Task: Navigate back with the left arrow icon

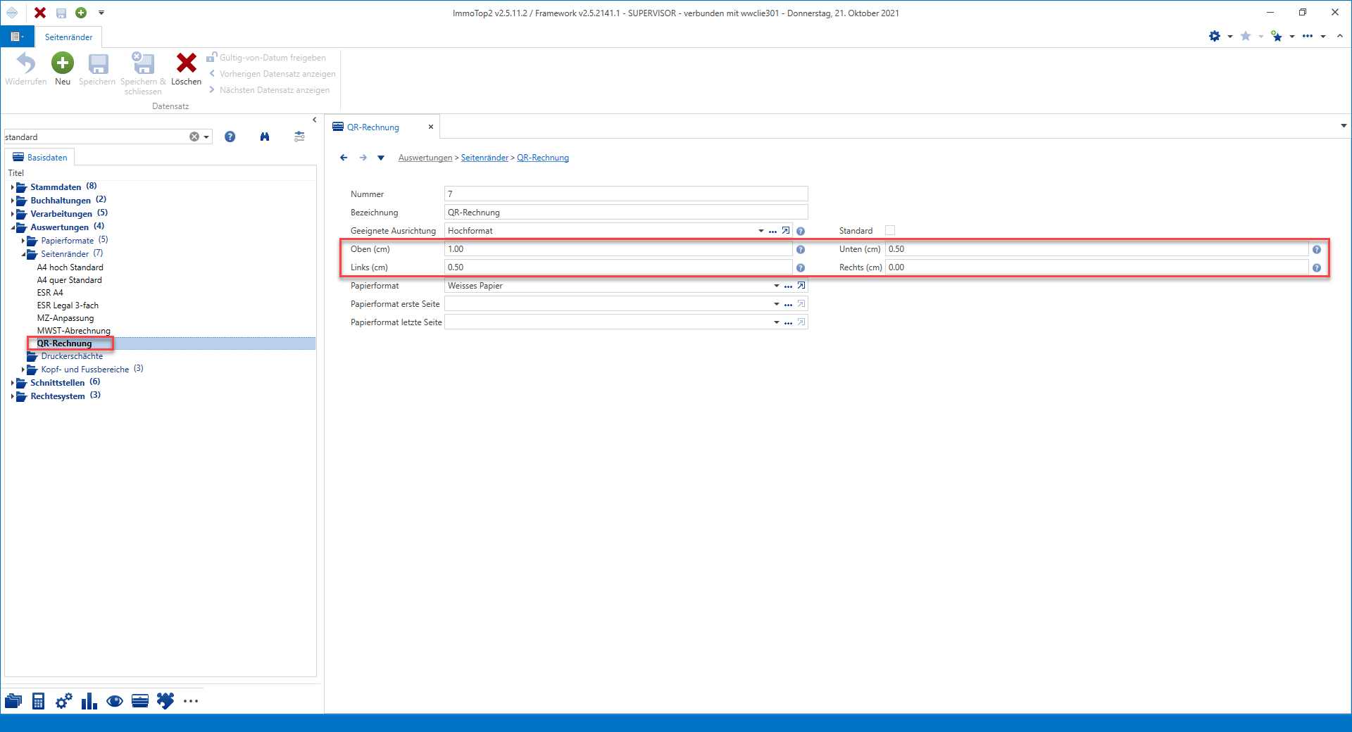Action: (x=344, y=158)
